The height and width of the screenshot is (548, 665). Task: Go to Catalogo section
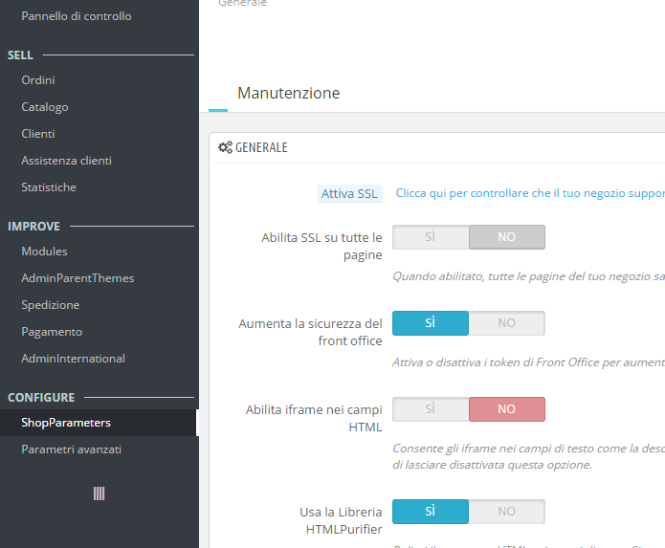pyautogui.click(x=45, y=107)
